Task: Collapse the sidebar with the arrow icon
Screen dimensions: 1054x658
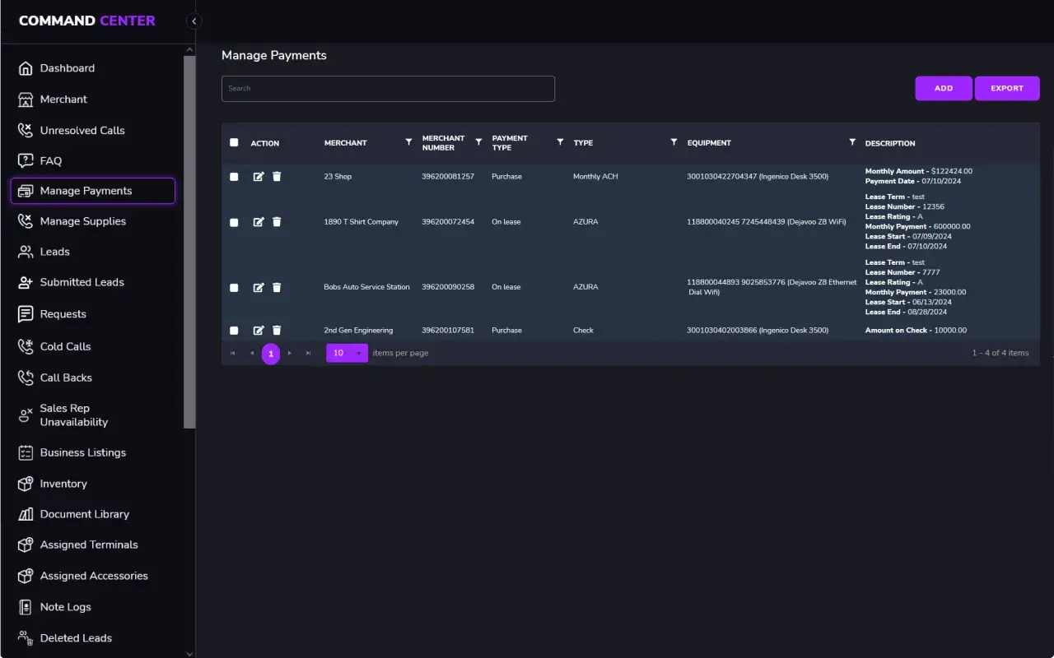Action: pos(194,21)
